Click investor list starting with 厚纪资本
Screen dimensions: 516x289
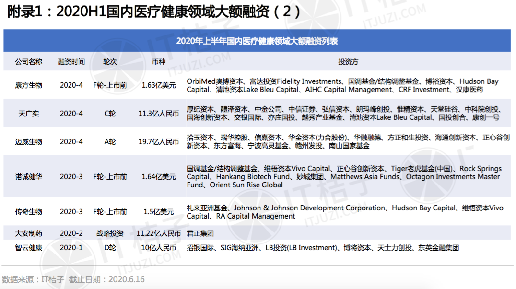pos(344,114)
